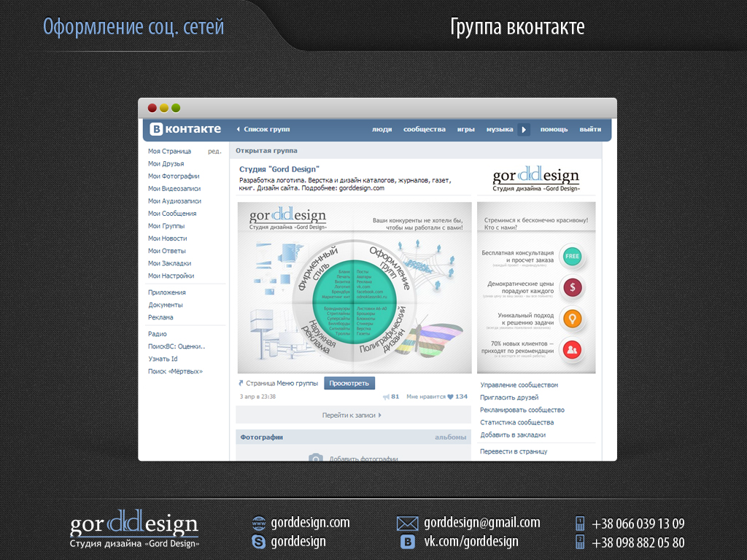Open Мои Настройки in sidebar

pos(171,276)
